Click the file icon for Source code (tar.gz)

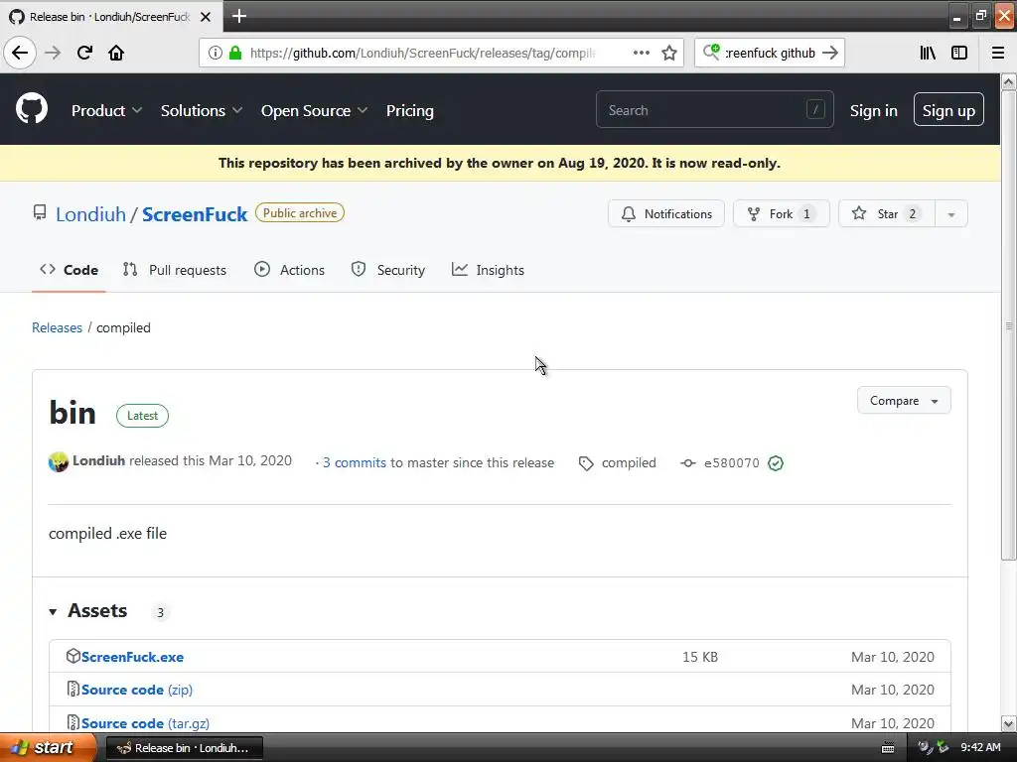tap(73, 722)
